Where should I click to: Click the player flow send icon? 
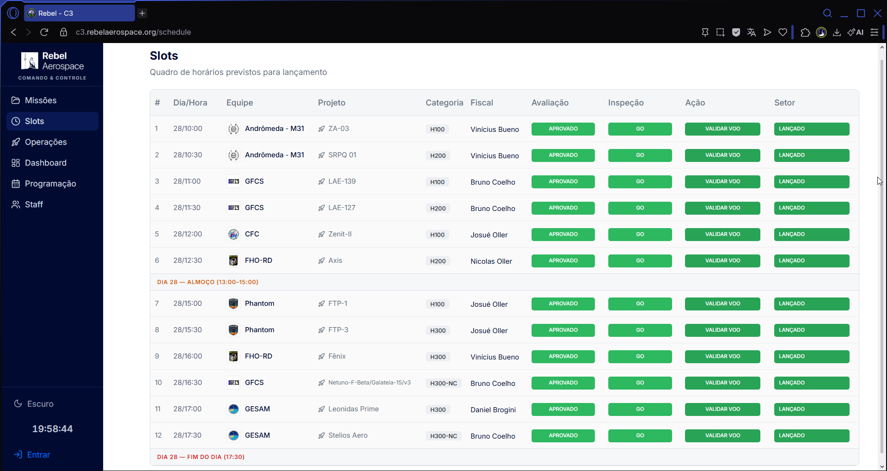click(767, 32)
